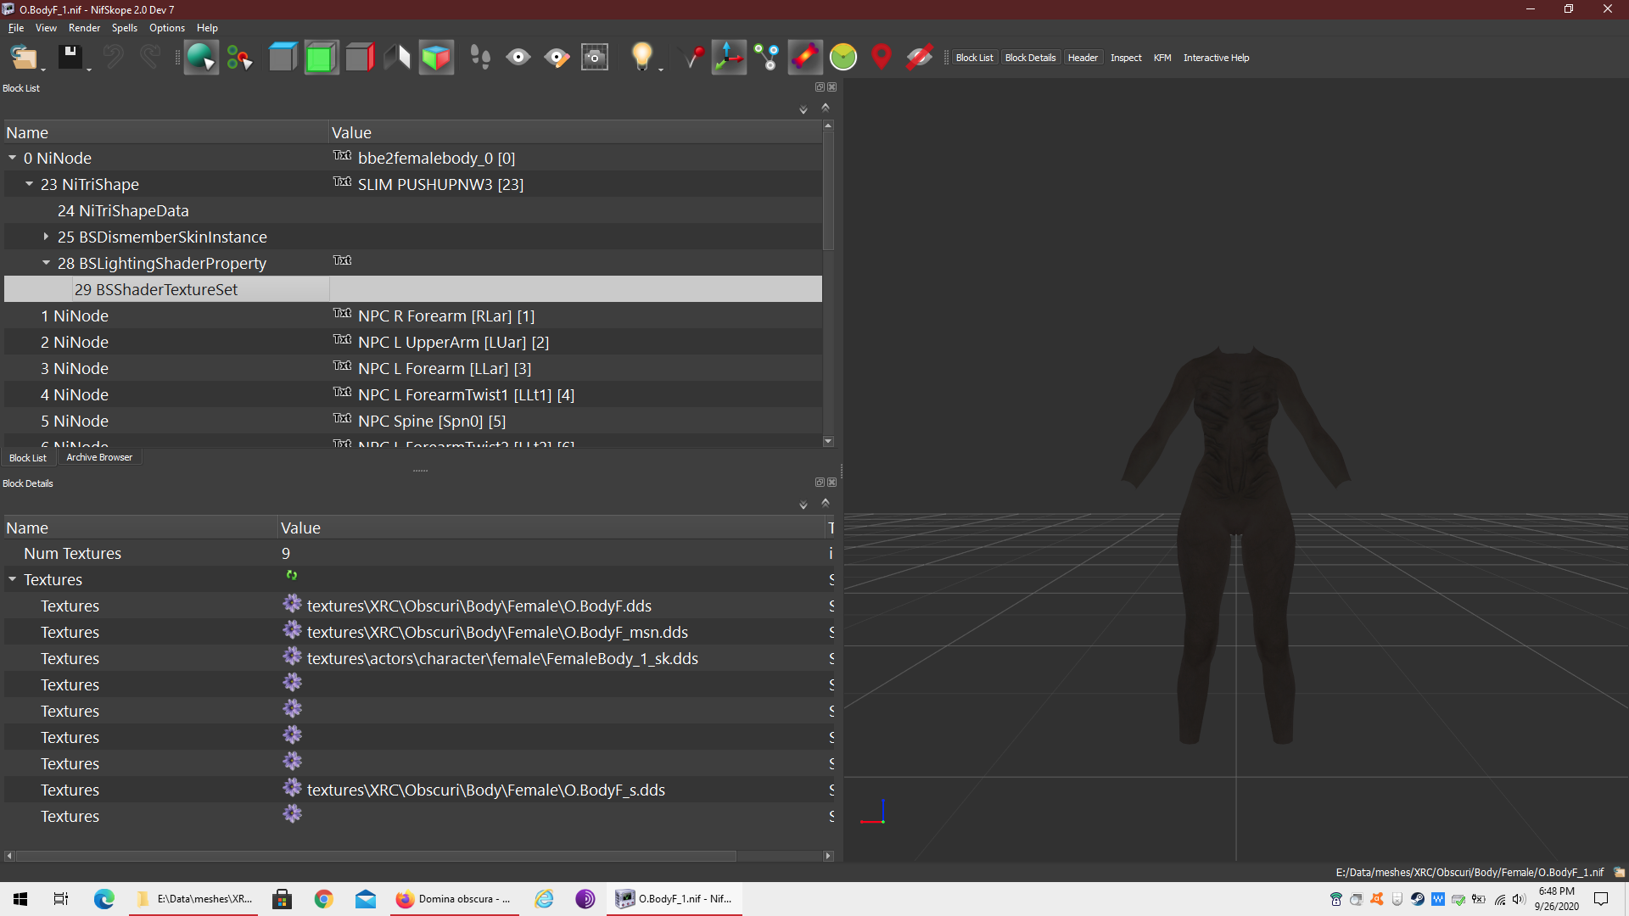Click the Textures refresh arrows icon
The width and height of the screenshot is (1629, 916).
click(292, 576)
